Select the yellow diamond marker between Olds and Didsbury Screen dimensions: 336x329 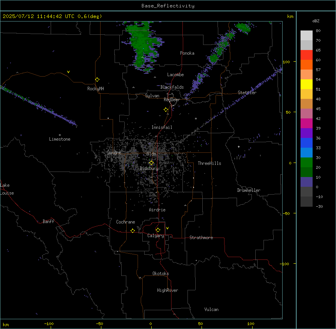click(151, 163)
